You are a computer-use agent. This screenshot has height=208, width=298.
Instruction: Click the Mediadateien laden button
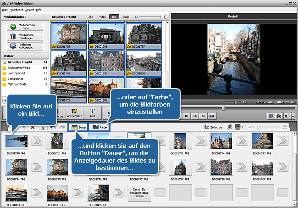26,26
